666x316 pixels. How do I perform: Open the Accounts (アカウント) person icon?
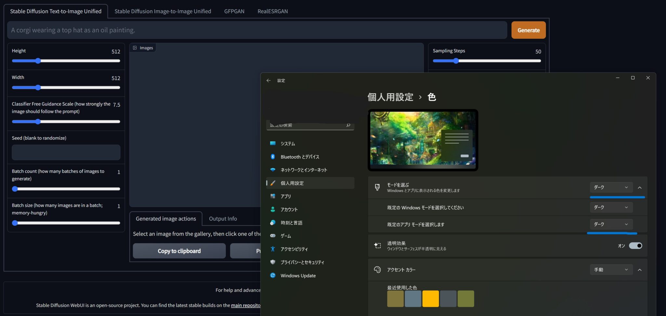273,209
